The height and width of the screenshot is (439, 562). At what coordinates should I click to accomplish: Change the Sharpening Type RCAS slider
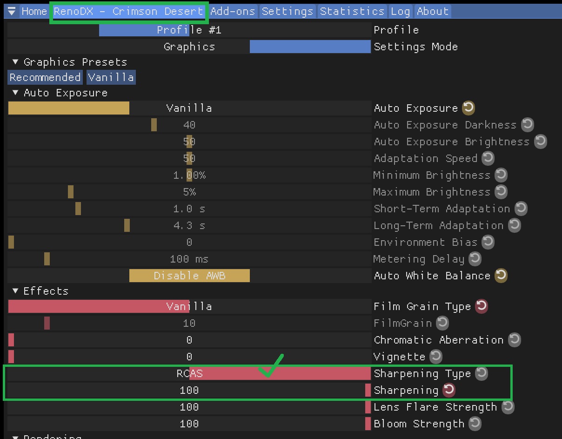(189, 373)
